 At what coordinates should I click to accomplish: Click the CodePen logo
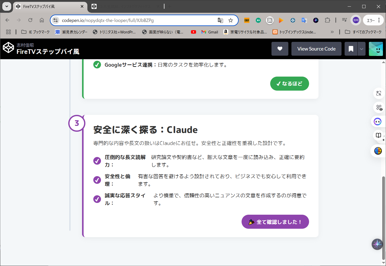click(x=8, y=48)
